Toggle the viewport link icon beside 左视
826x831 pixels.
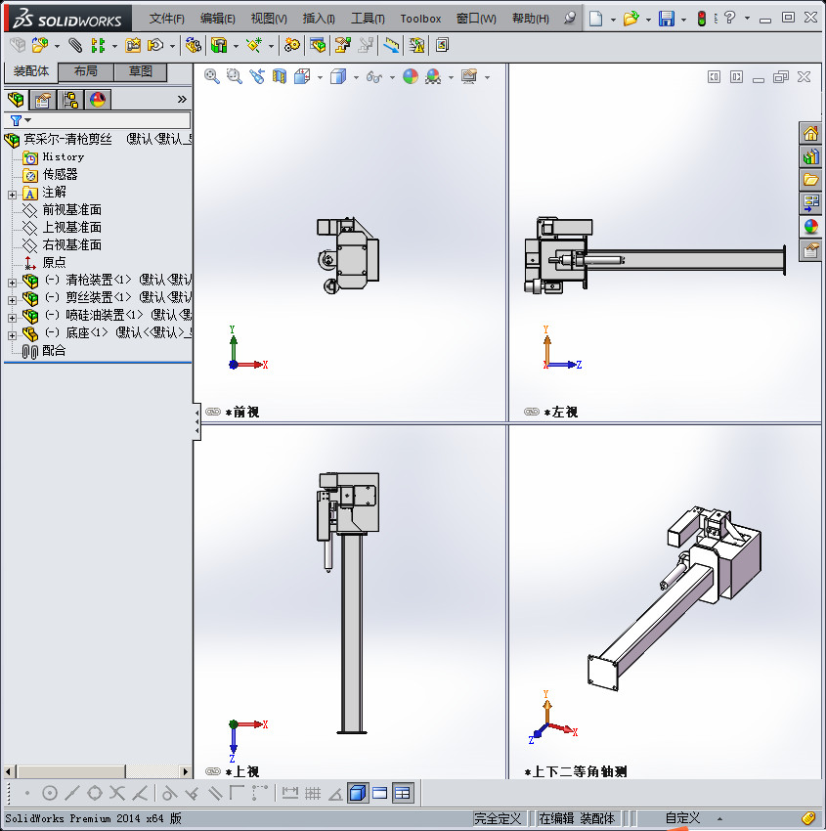coord(532,412)
